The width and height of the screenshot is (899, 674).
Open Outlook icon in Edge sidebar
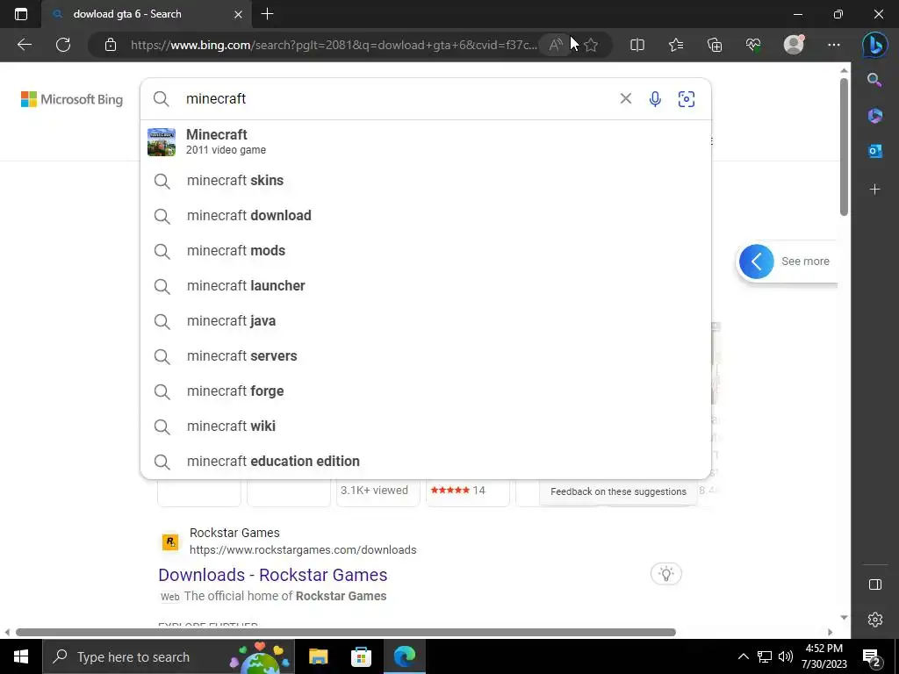pyautogui.click(x=875, y=151)
